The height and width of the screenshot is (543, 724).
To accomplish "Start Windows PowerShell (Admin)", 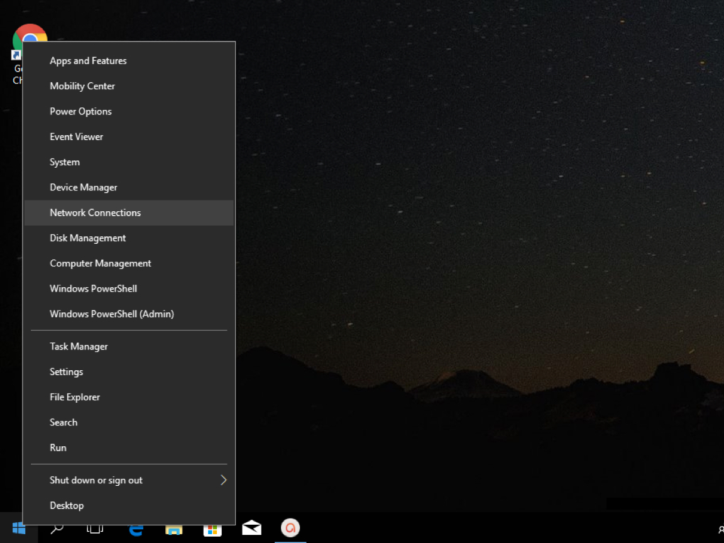I will click(129, 314).
